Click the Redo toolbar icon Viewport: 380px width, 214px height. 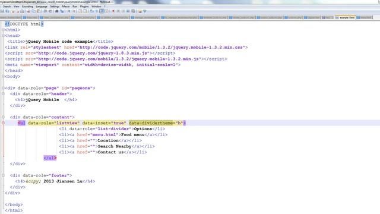(x=50, y=11)
